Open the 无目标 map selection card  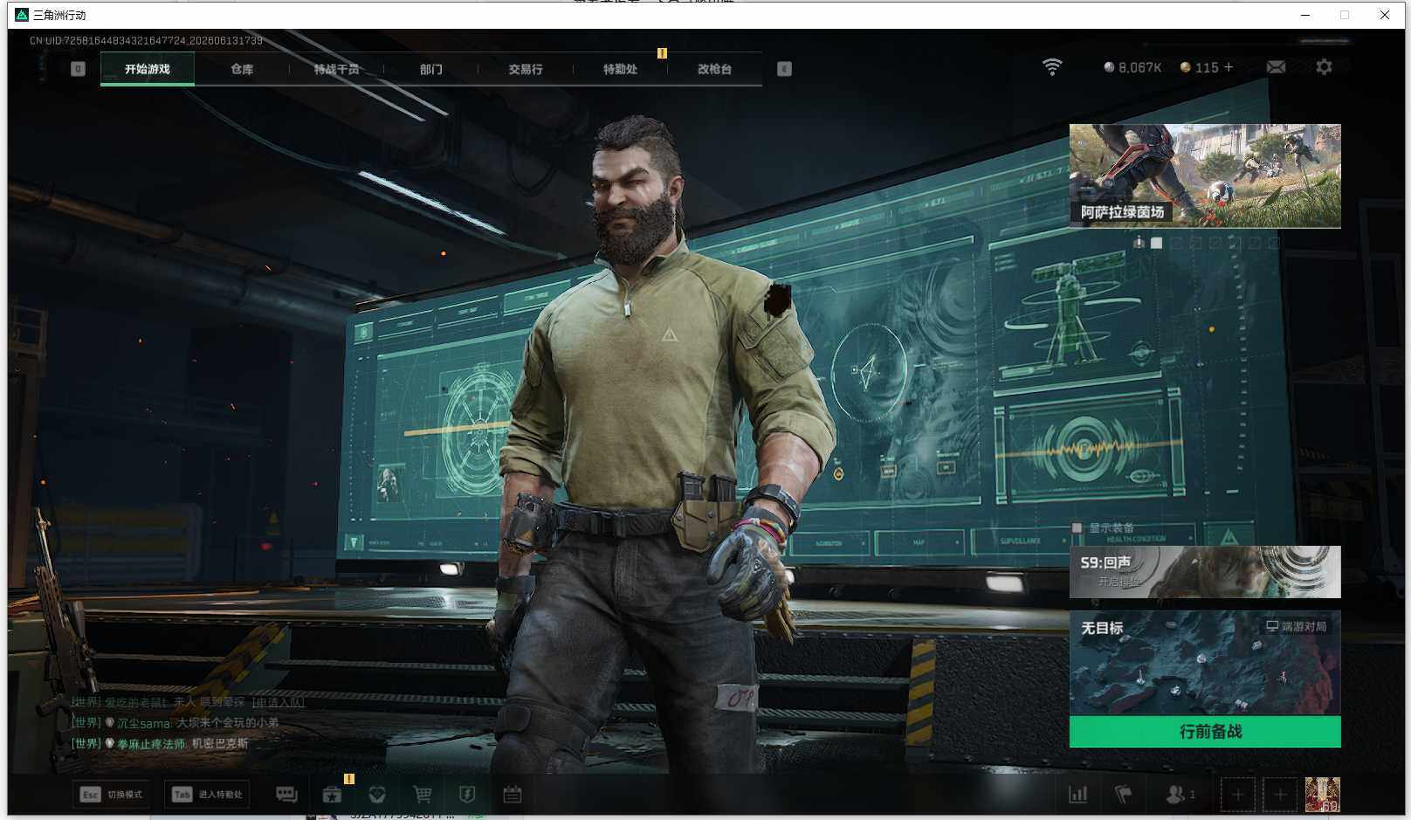click(1205, 663)
